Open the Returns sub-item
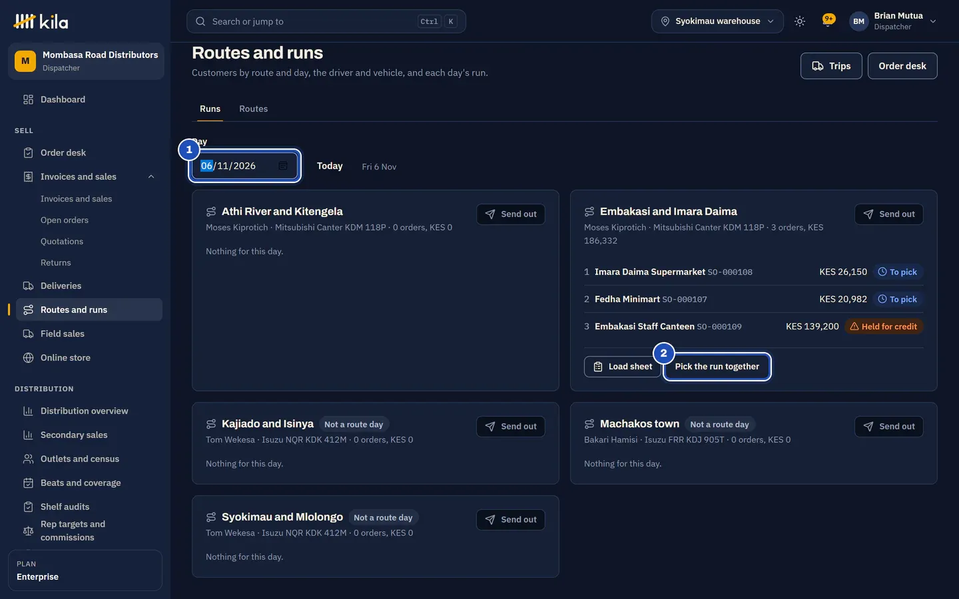Viewport: 959px width, 599px height. coord(56,263)
